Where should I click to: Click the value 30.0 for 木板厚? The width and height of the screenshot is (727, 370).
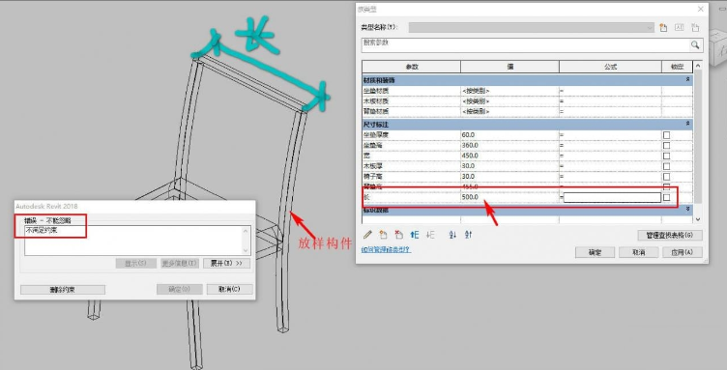tap(468, 166)
